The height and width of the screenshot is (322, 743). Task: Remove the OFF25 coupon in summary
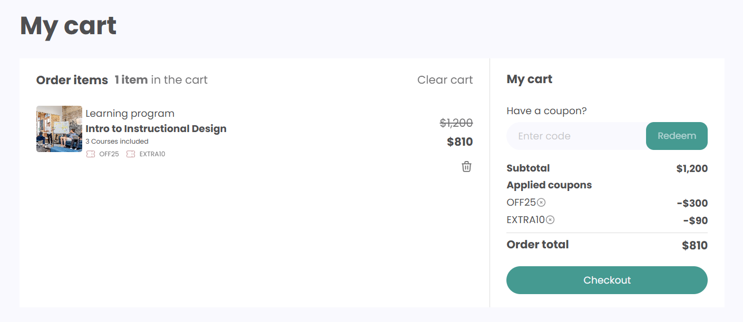(541, 203)
